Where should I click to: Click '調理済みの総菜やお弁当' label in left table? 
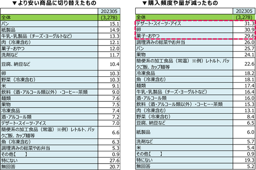point(26,148)
